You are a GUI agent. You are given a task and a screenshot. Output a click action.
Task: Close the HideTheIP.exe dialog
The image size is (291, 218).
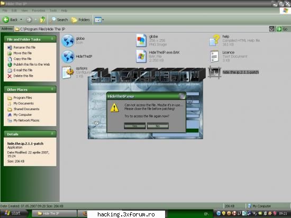pos(182,96)
